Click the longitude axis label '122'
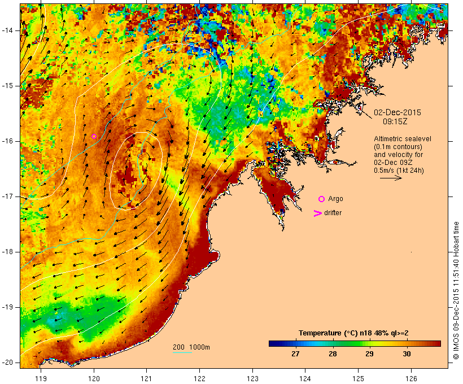Viewport: 463px width, 384px height. 200,378
